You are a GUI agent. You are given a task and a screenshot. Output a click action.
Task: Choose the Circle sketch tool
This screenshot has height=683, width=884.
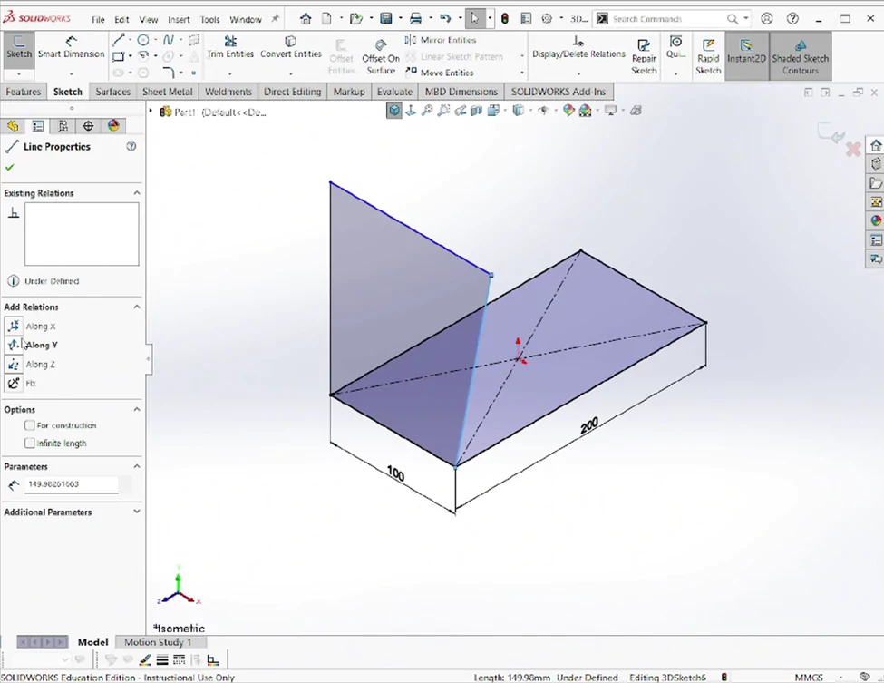pyautogui.click(x=143, y=40)
